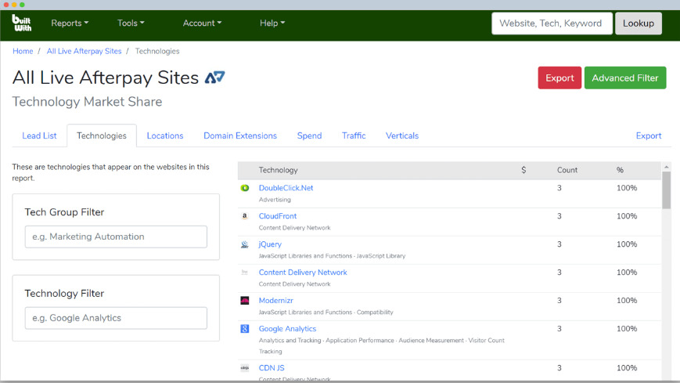The width and height of the screenshot is (680, 383).
Task: Click the CDN JS row icon
Action: [x=245, y=368]
